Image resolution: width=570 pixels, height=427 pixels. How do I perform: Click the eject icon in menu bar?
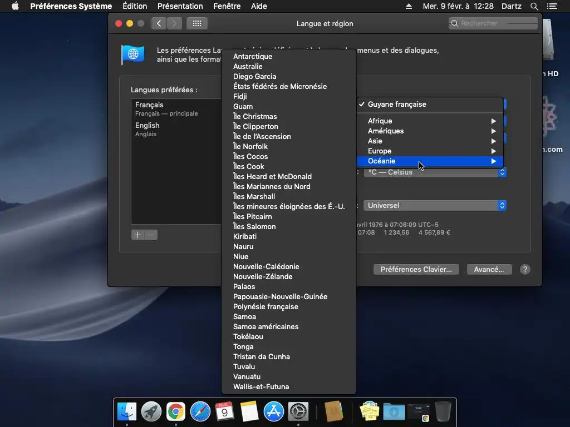coord(409,6)
